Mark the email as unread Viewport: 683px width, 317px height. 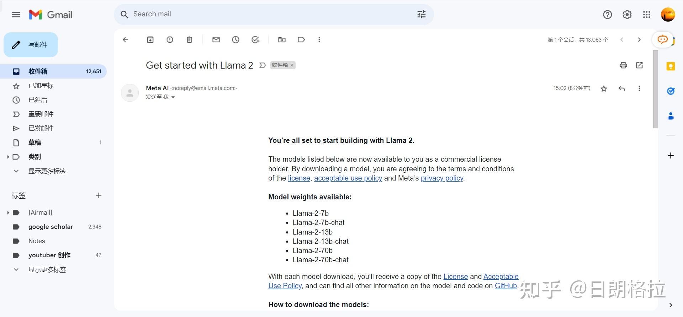(216, 40)
